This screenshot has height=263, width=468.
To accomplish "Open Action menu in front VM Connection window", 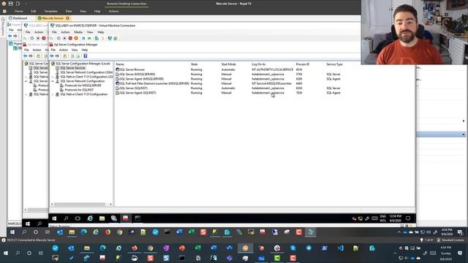I will click(65, 32).
